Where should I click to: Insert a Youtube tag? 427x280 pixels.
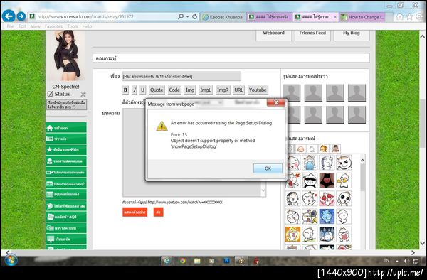pyautogui.click(x=258, y=90)
